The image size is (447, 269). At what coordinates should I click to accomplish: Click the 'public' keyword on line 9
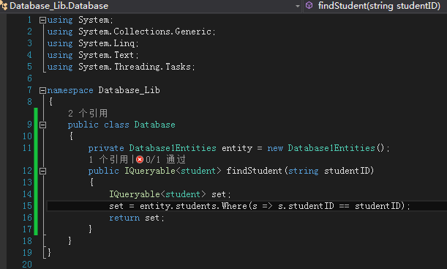pos(83,125)
